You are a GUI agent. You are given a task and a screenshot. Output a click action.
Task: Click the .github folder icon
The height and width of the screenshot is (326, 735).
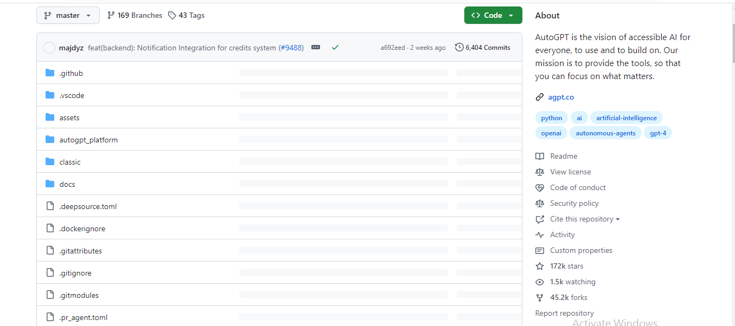pos(50,73)
